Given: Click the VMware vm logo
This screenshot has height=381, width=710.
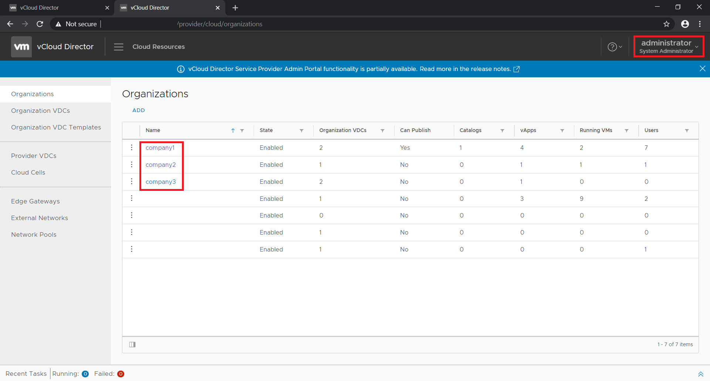Looking at the screenshot, I should [21, 47].
